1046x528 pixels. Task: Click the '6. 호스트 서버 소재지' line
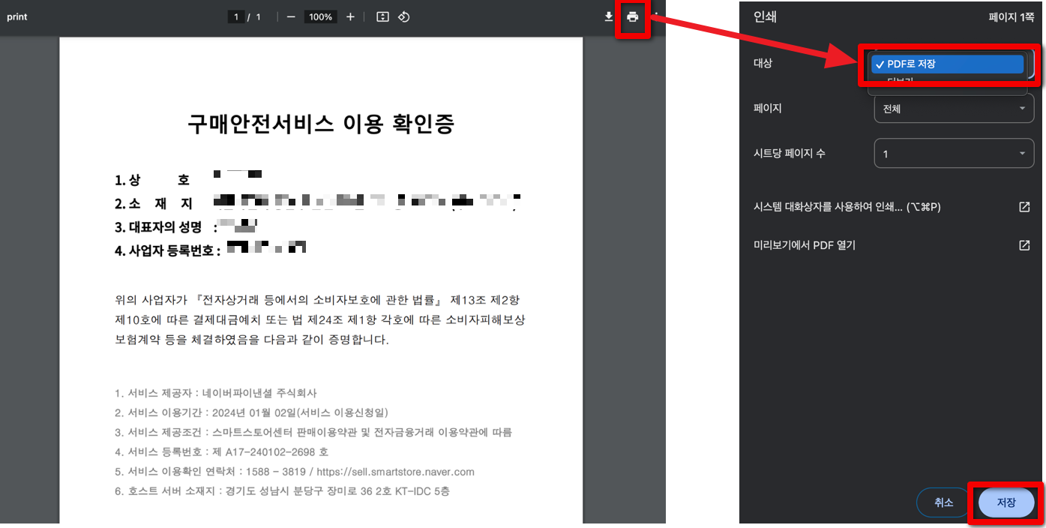tap(282, 491)
